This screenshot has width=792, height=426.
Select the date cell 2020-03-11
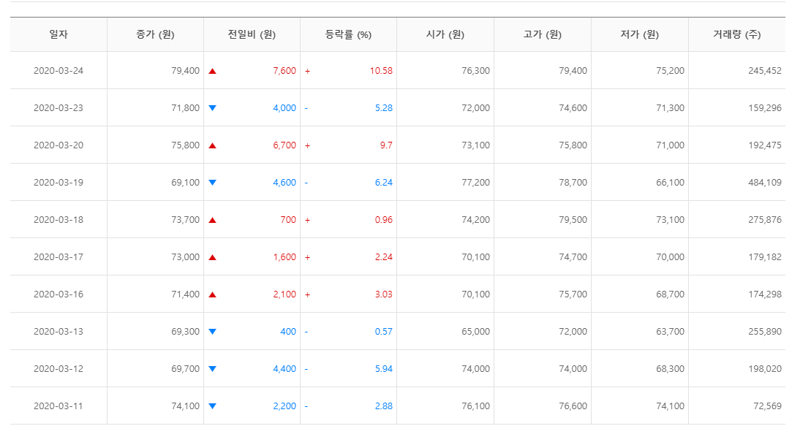tap(59, 406)
